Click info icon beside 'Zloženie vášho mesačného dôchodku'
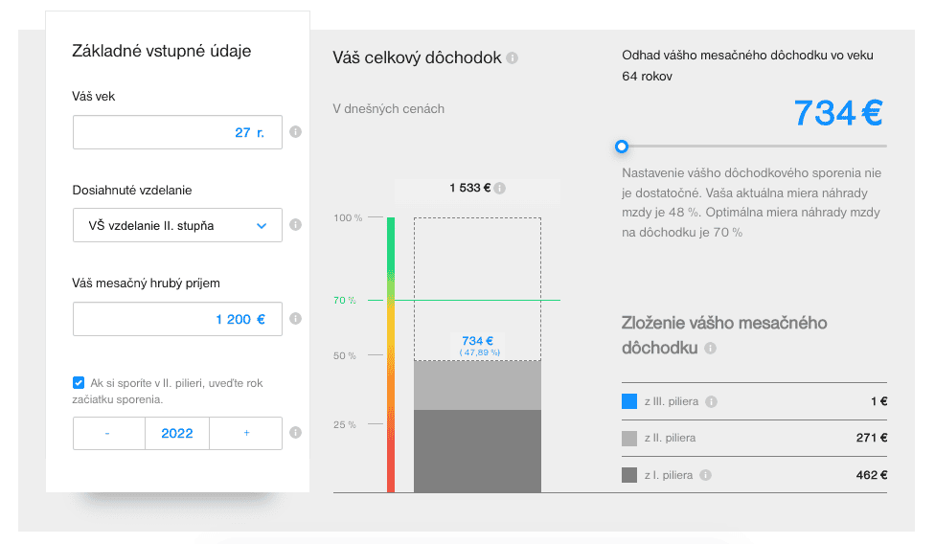Image resolution: width=935 pixels, height=544 pixels. tap(710, 349)
